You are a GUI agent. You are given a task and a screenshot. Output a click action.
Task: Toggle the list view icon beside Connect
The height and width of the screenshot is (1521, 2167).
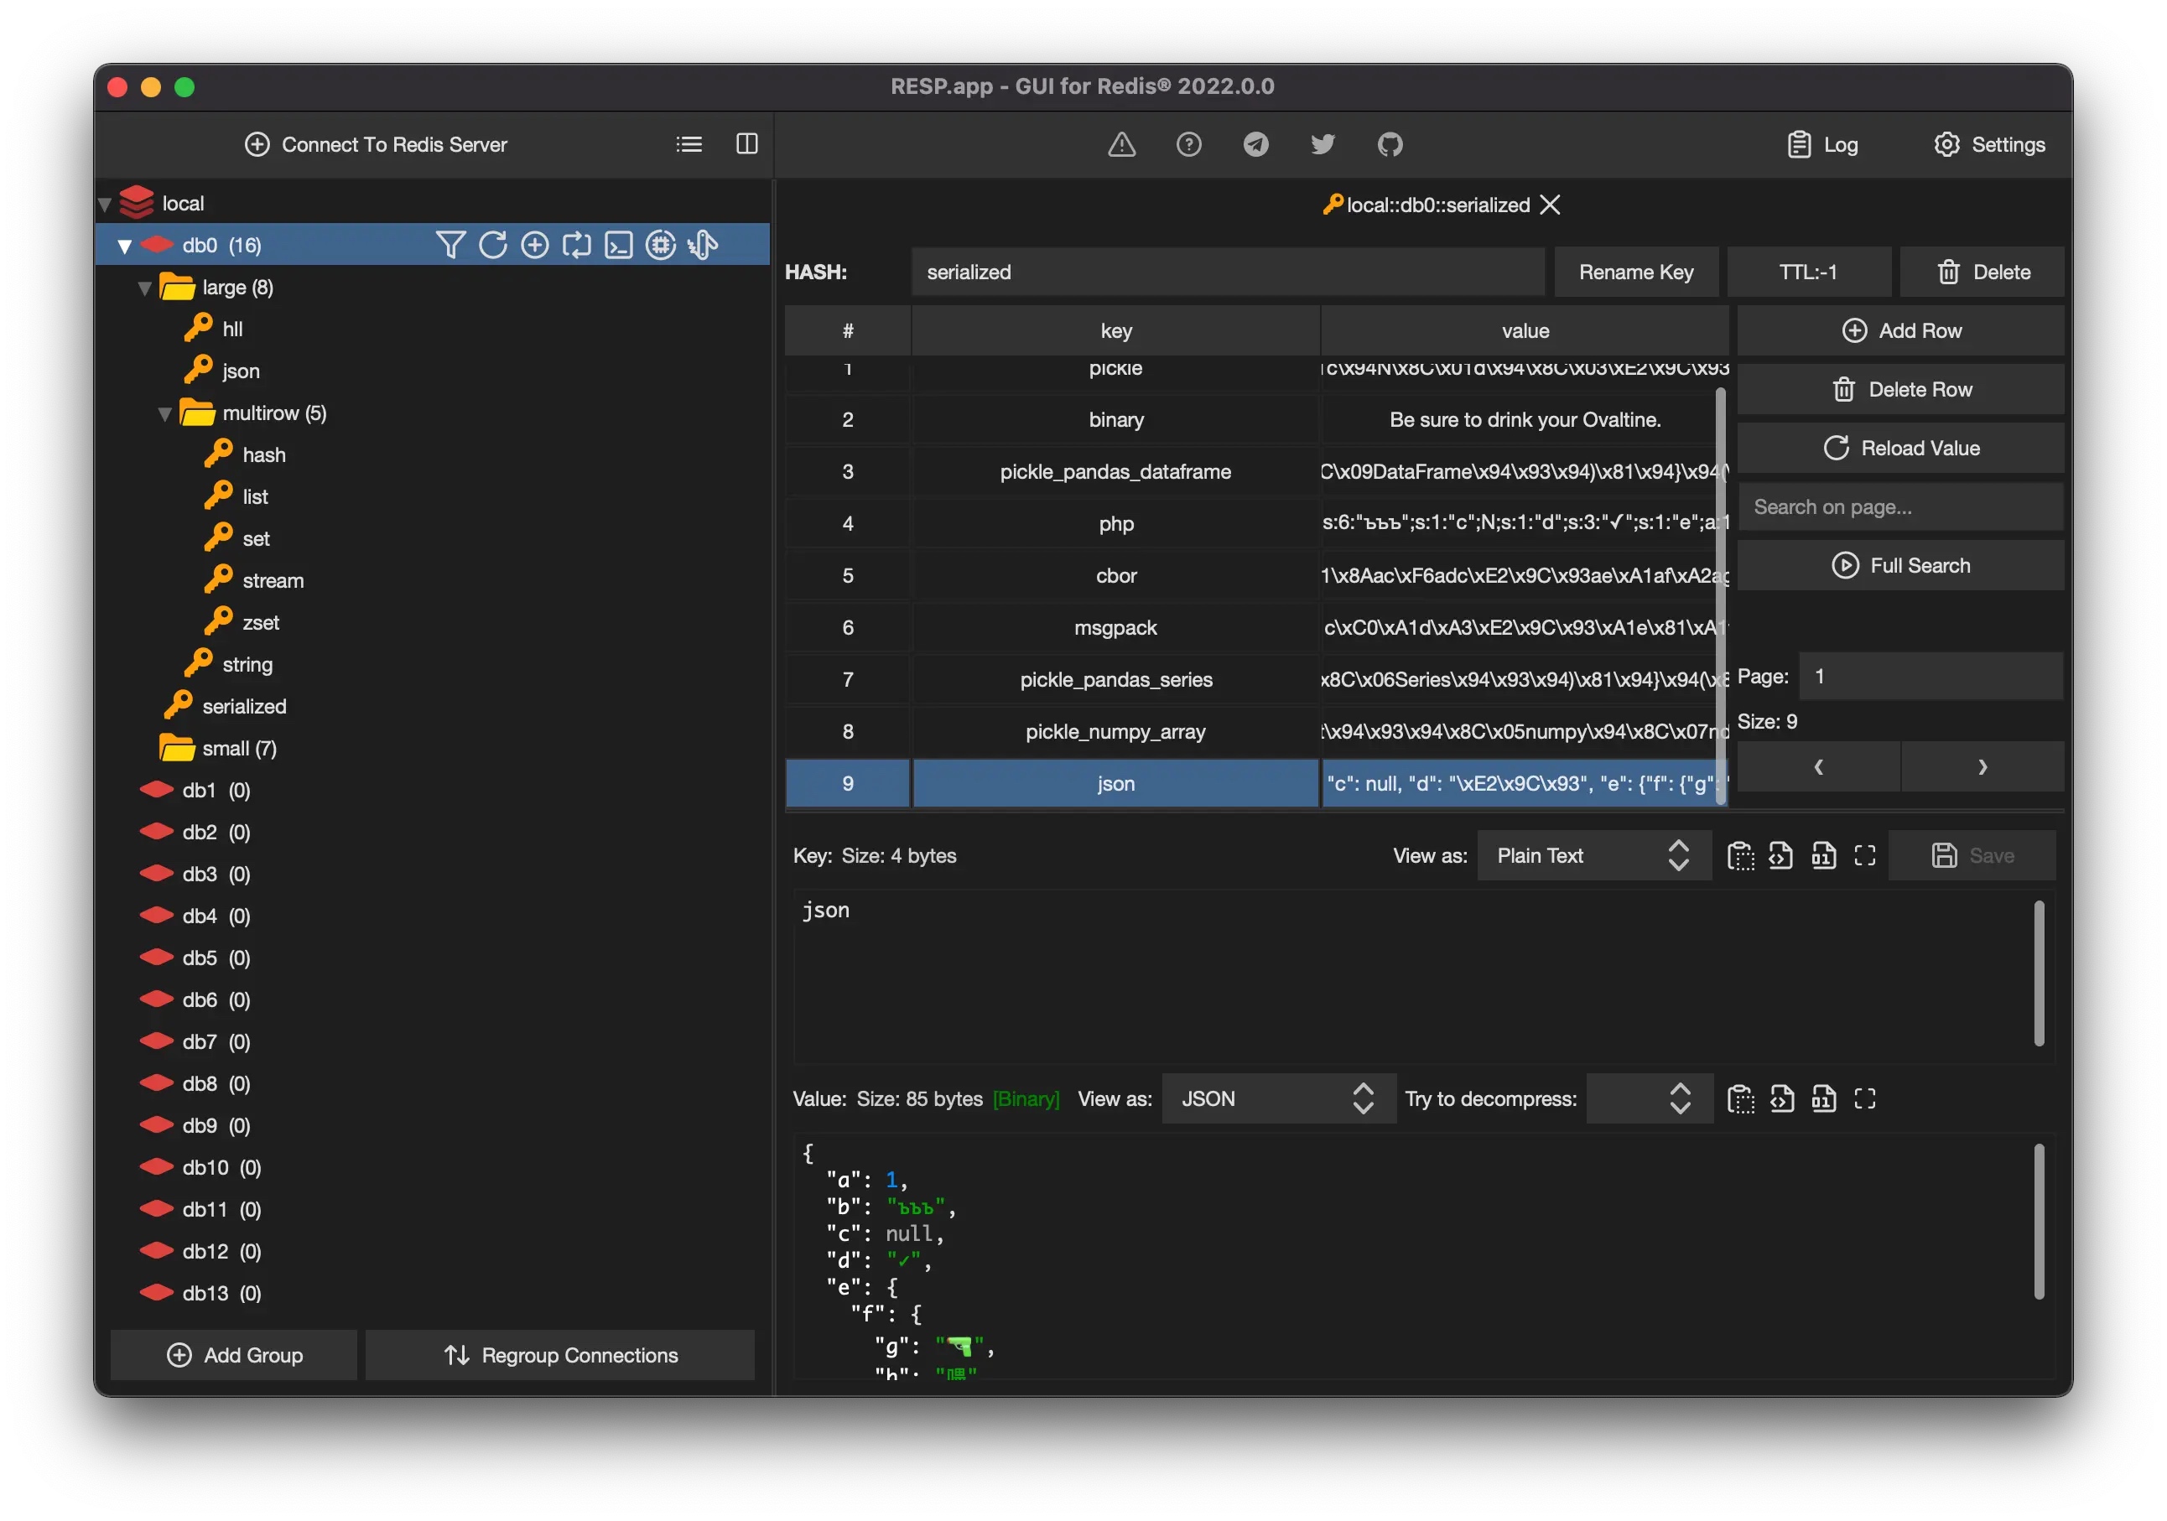coord(689,144)
